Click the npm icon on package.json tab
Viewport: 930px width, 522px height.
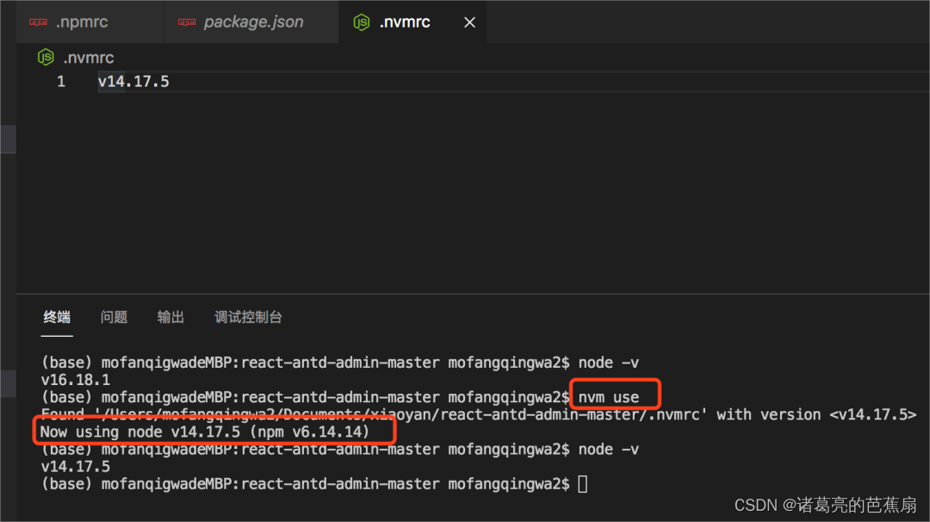point(187,22)
